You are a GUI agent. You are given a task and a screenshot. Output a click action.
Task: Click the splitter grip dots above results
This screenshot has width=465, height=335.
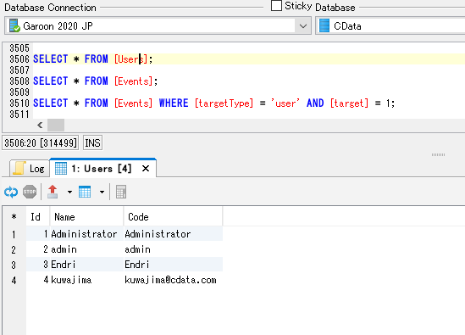coord(438,154)
